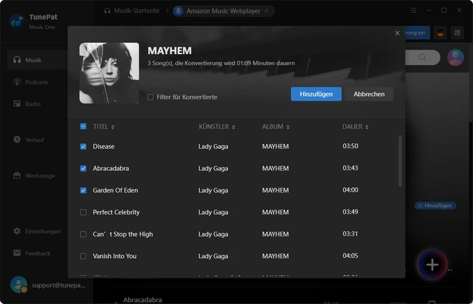473x304 pixels.
Task: Click the Garden Of Eden title
Action: pos(116,191)
